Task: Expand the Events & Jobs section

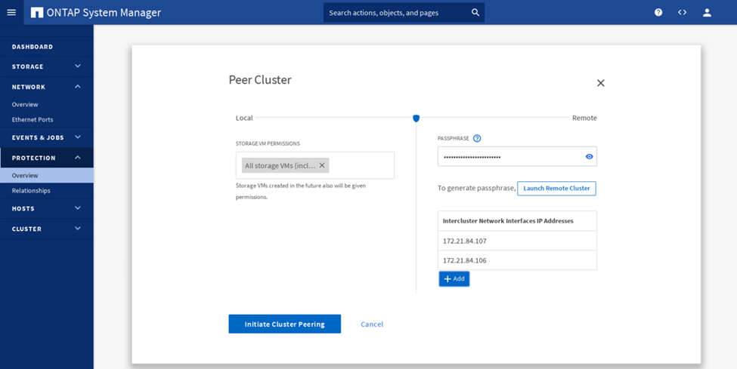Action: click(78, 137)
